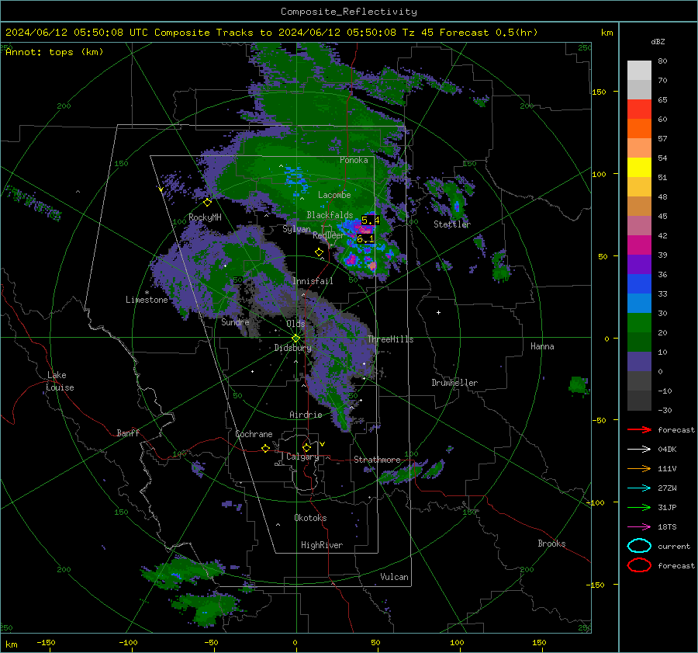Click the Stettler city label

point(452,224)
